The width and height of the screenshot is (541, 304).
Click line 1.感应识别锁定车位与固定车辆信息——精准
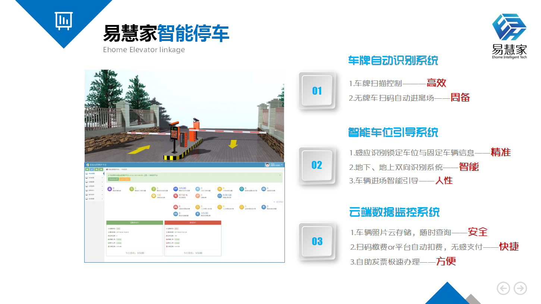pos(430,152)
